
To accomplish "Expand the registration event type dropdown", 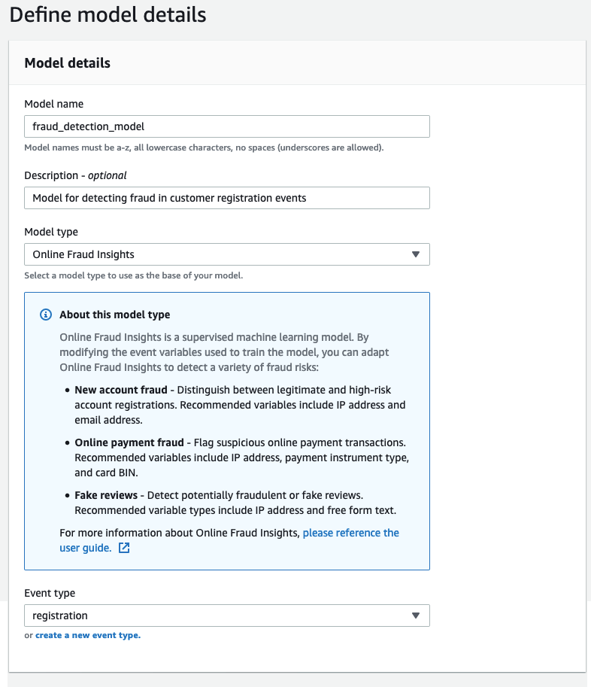I will point(226,616).
